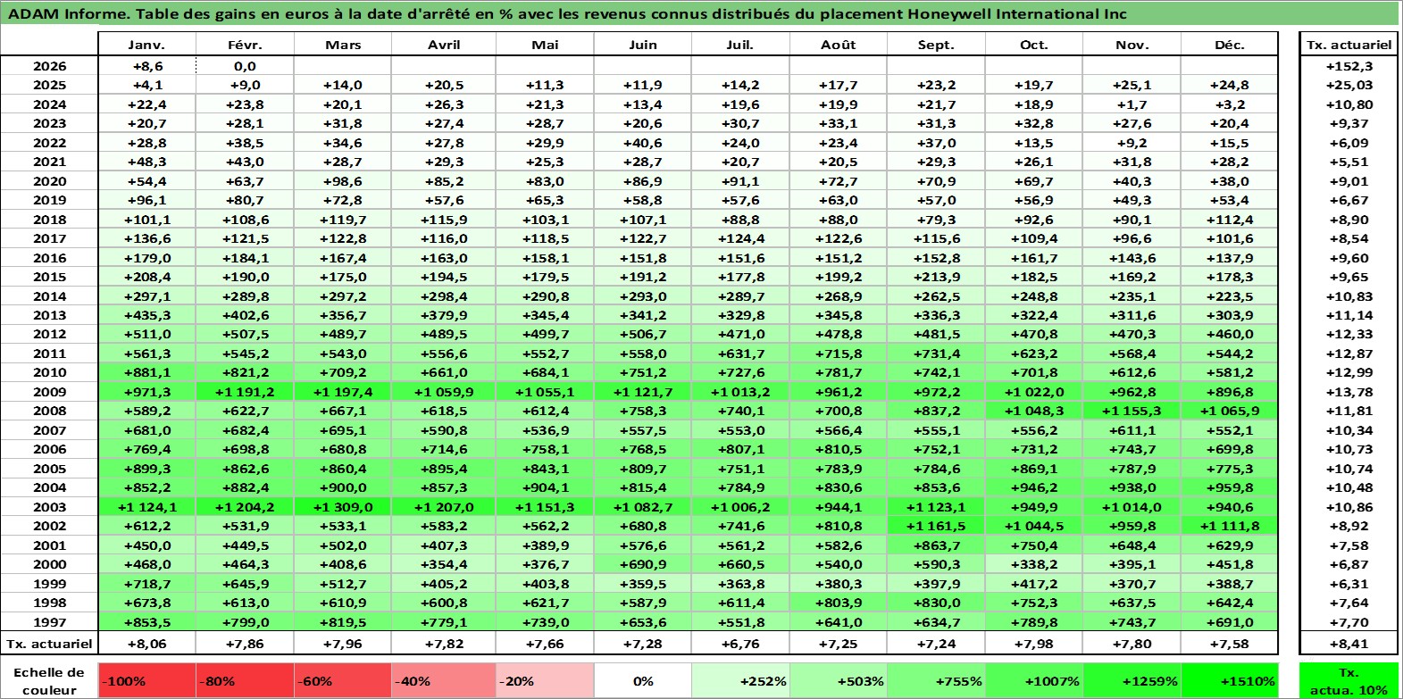Select the 'Juin' column header
The image size is (1403, 699).
(x=643, y=45)
